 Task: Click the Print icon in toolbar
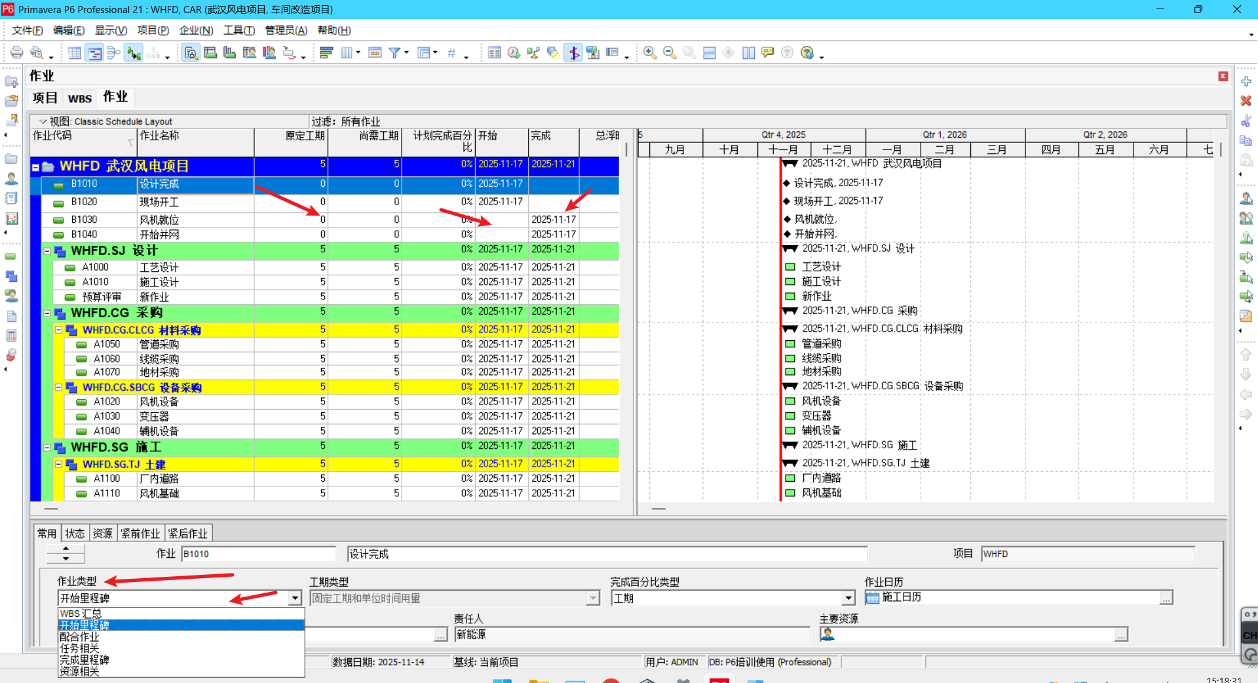pyautogui.click(x=17, y=53)
